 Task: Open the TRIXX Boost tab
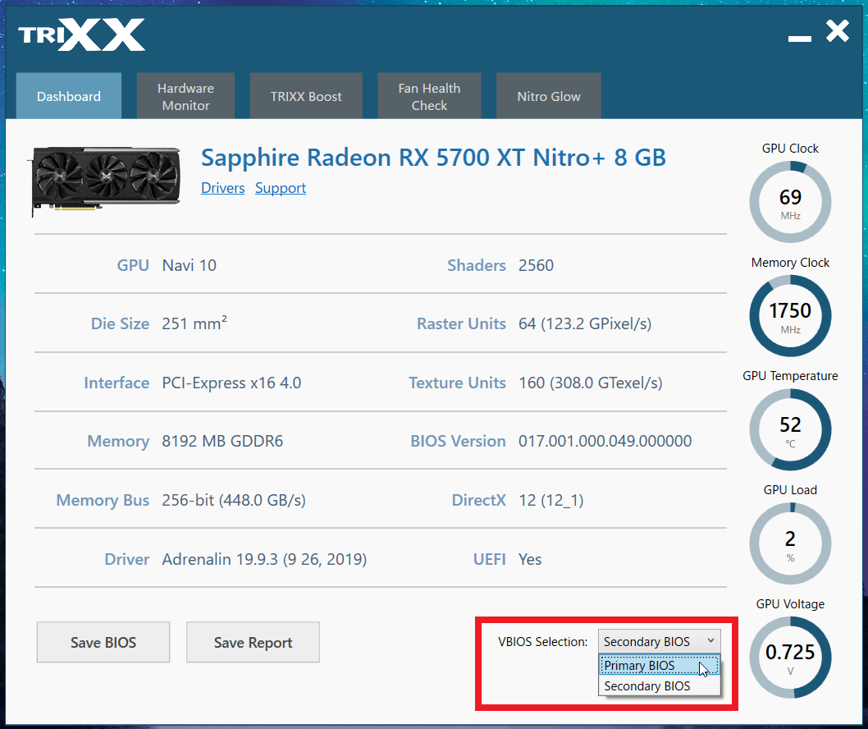306,96
